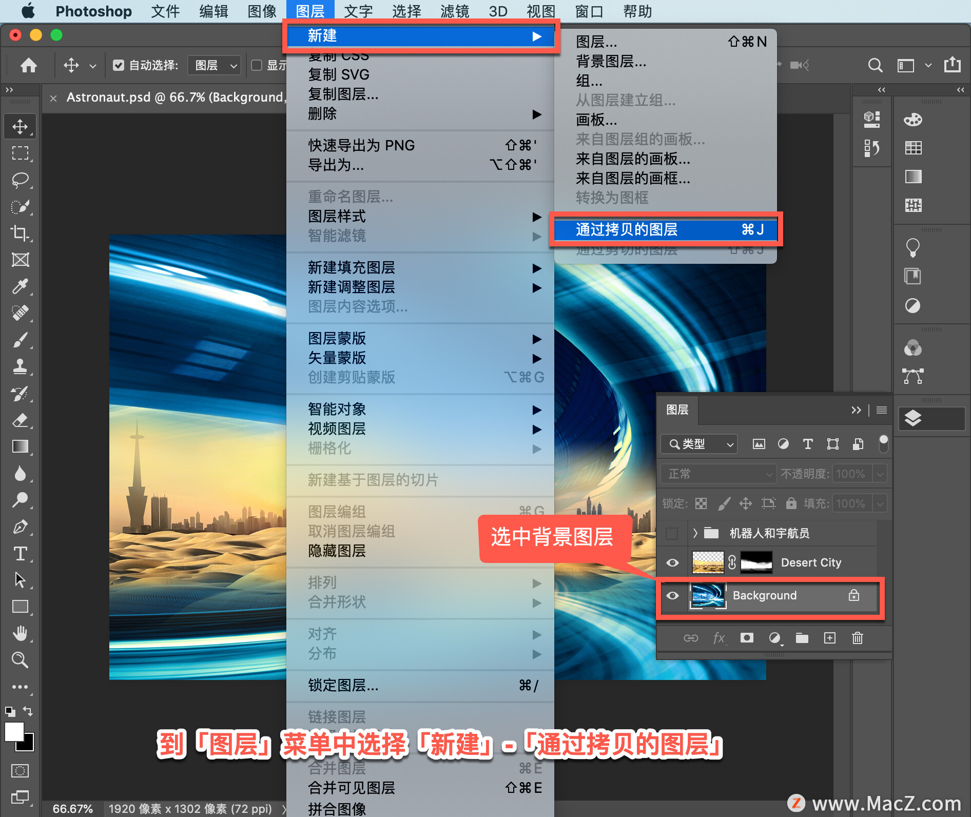Delete layer using trash icon
The width and height of the screenshot is (971, 817).
858,638
